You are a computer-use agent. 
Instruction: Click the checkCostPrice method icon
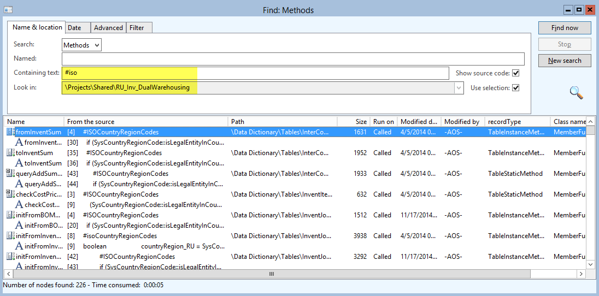10,194
